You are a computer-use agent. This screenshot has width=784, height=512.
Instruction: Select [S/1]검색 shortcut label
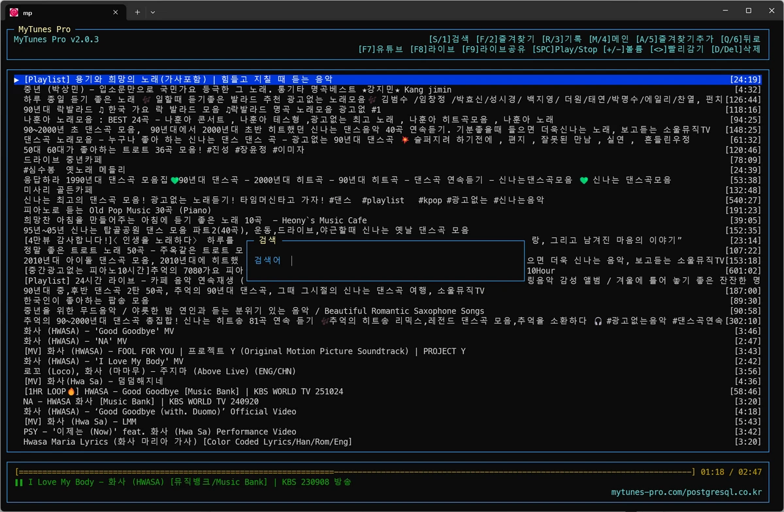tap(449, 39)
